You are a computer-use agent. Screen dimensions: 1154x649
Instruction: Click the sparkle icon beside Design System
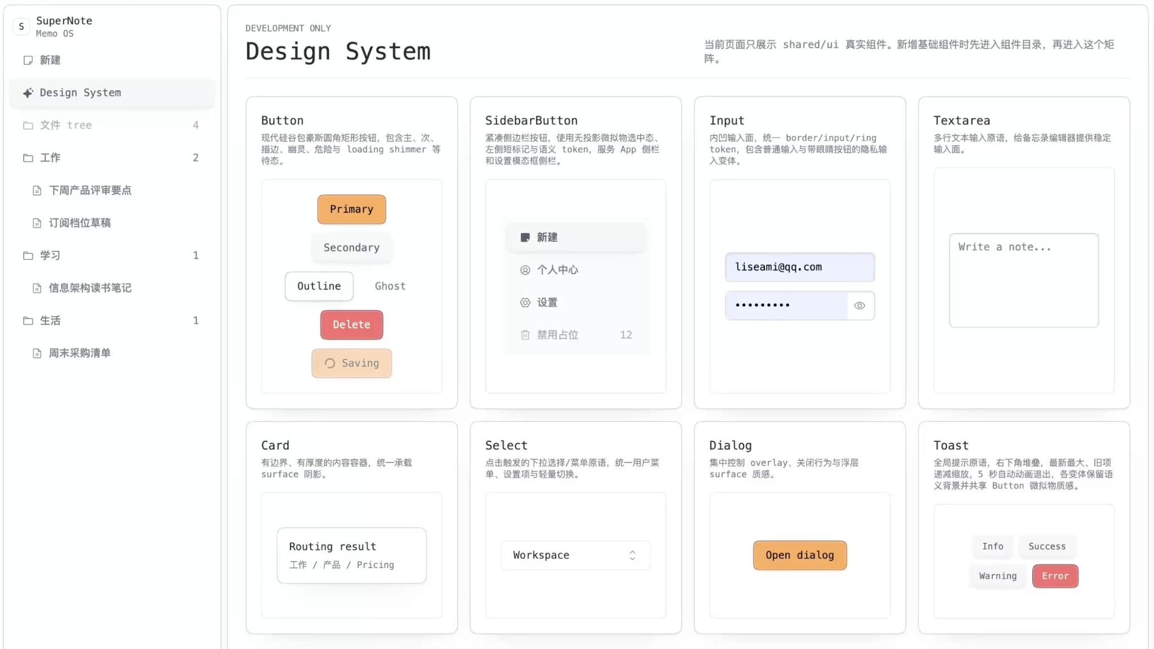pyautogui.click(x=28, y=93)
